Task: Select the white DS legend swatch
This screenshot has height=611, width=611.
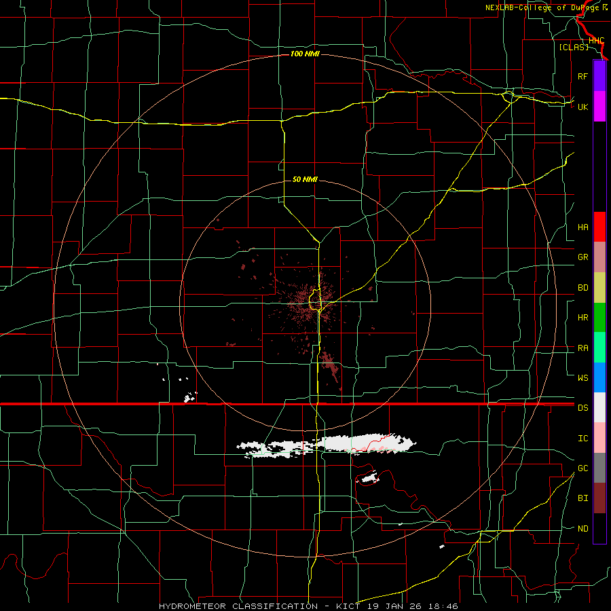Action: pos(599,407)
